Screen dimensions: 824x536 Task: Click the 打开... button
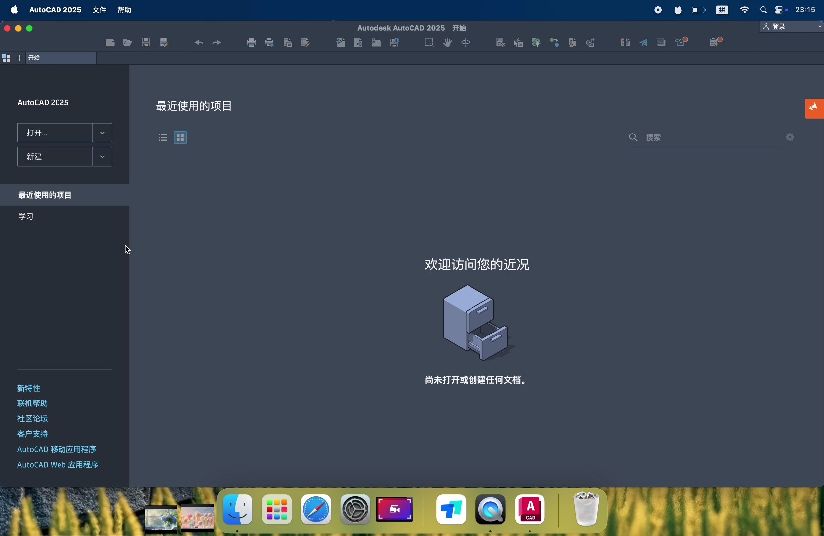[55, 133]
